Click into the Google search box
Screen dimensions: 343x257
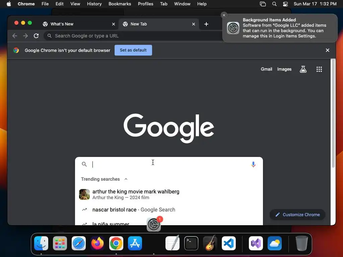coord(169,164)
